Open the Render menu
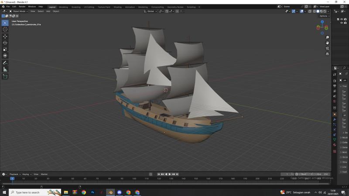The width and height of the screenshot is (349, 196). [22, 7]
